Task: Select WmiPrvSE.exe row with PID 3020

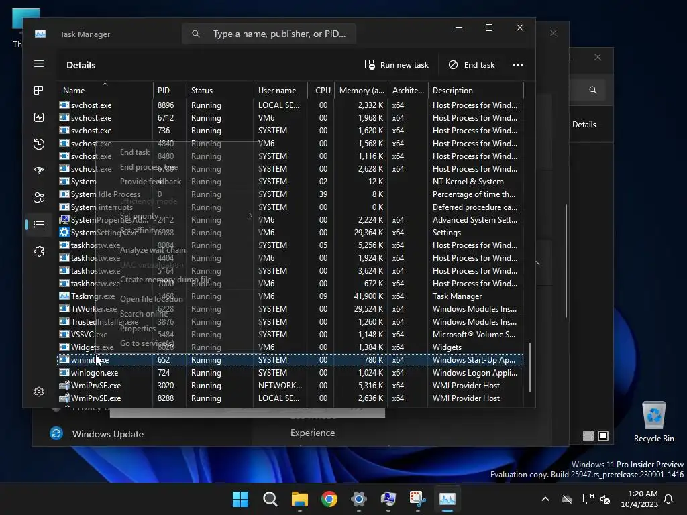Action: tap(290, 386)
